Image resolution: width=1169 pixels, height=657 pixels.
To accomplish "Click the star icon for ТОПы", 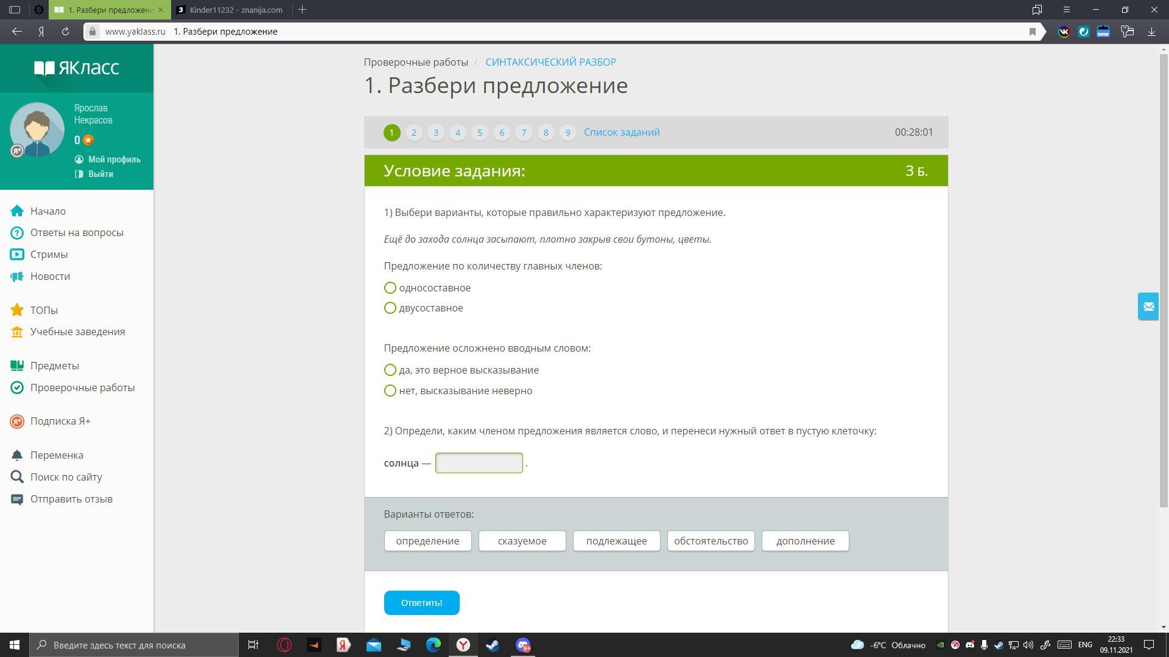I will [x=17, y=310].
